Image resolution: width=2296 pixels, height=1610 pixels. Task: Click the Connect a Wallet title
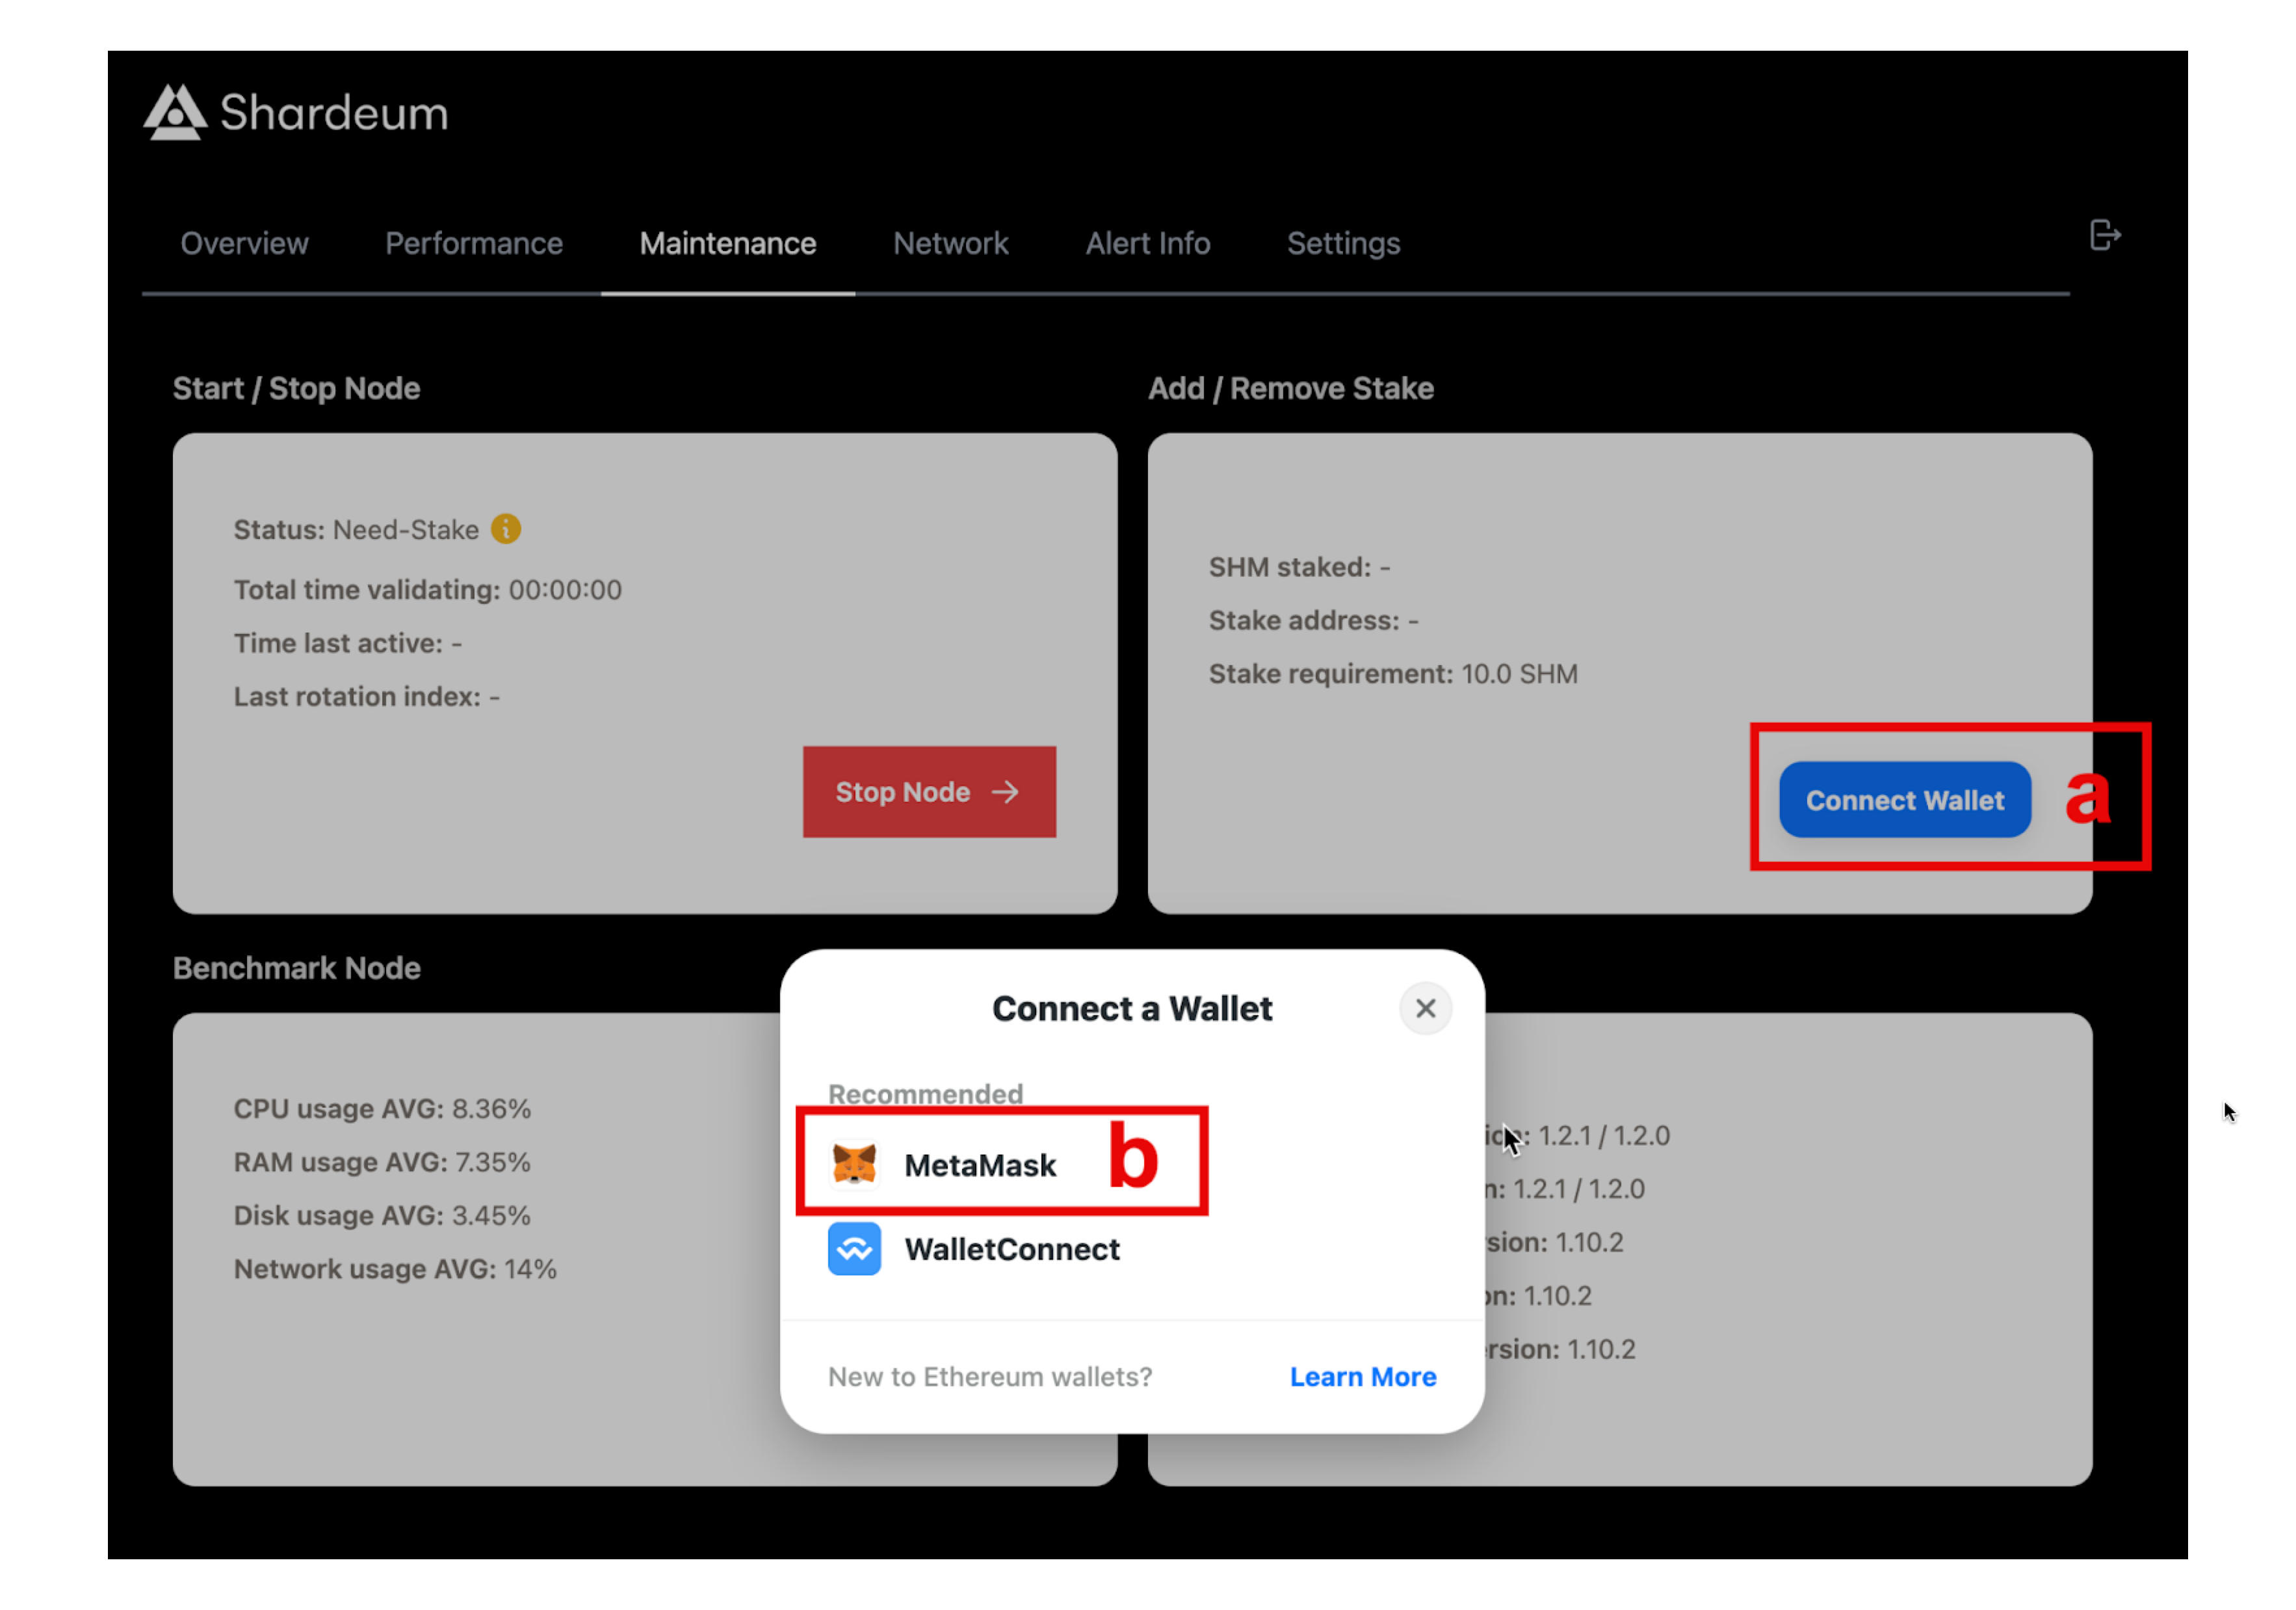pos(1132,1009)
